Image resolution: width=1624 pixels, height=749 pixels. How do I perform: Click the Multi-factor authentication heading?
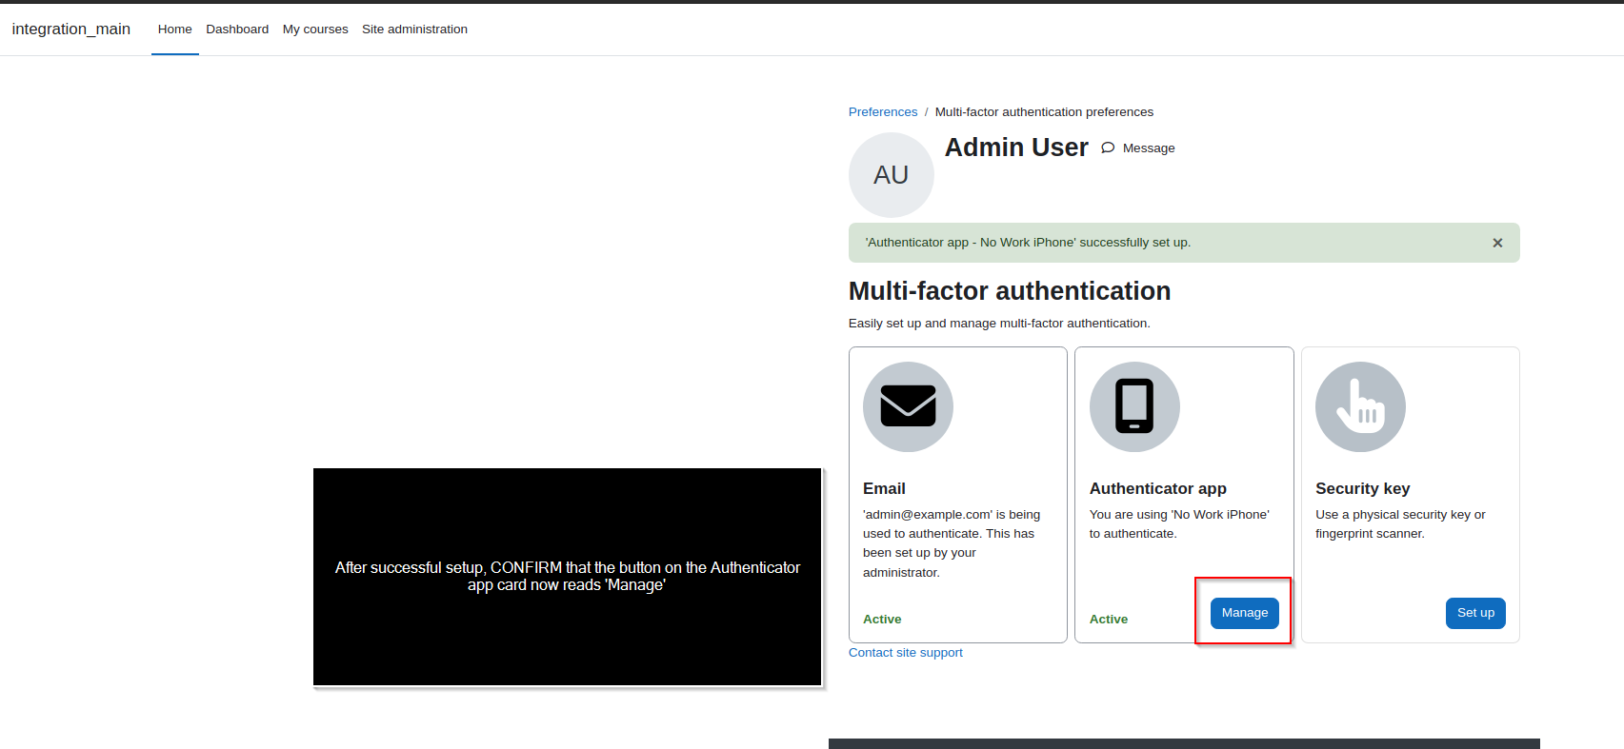[x=1010, y=291]
